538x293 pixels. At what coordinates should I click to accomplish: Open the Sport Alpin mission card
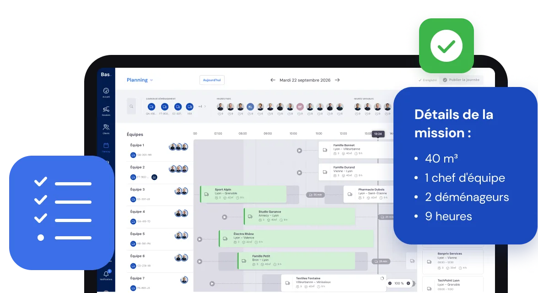coord(243,194)
